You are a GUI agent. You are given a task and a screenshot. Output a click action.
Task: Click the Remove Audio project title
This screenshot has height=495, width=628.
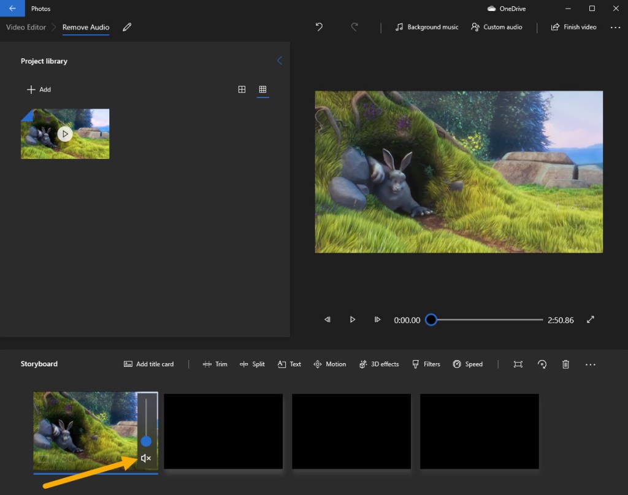click(86, 27)
